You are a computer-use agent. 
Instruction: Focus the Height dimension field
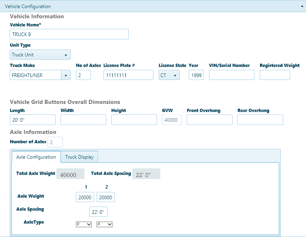point(134,120)
